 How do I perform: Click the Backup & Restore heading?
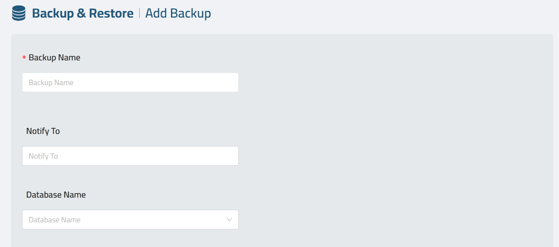point(83,13)
